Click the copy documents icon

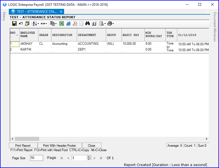(x=52, y=23)
